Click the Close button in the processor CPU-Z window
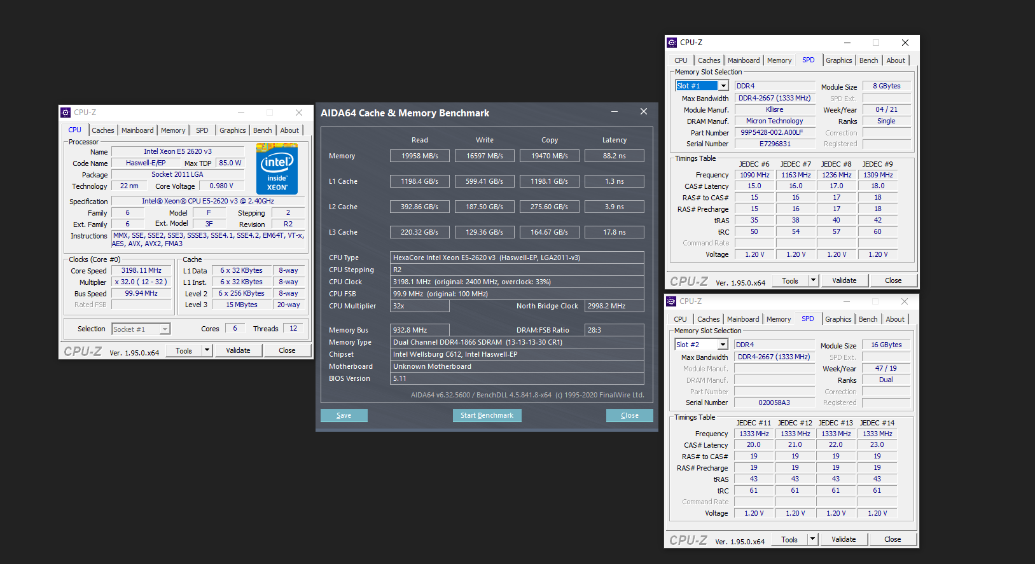 point(287,350)
